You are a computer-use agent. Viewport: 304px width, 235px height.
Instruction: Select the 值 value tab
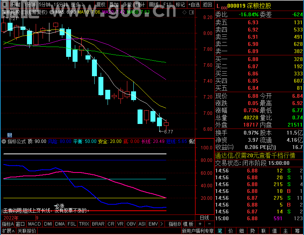[x=274, y=231]
